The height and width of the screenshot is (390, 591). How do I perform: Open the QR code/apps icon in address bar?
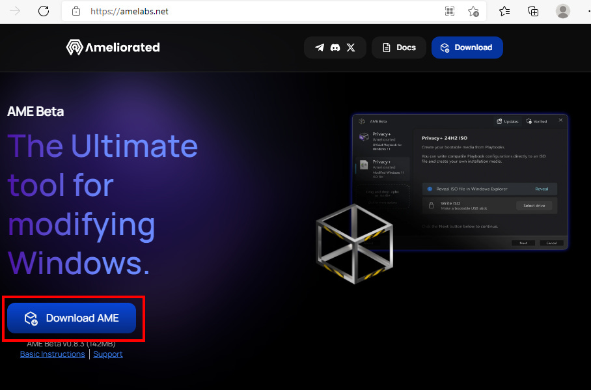(450, 11)
